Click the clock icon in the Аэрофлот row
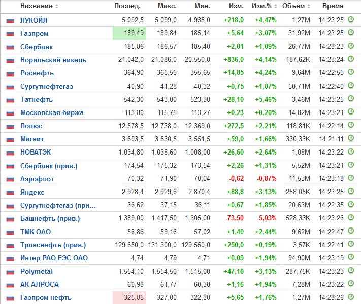 point(351,178)
